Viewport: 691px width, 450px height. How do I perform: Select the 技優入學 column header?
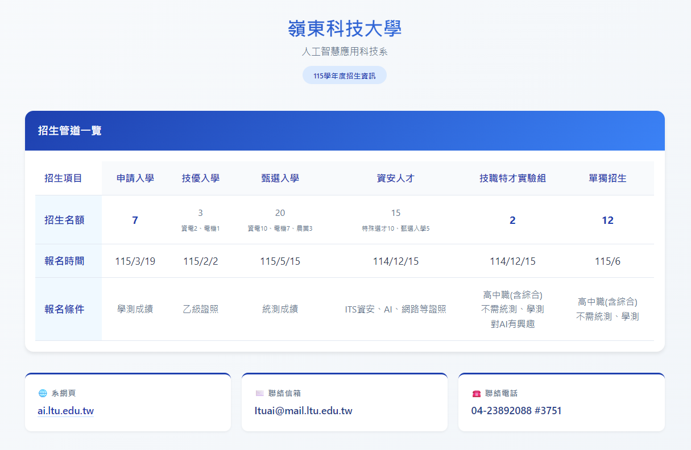click(x=200, y=178)
